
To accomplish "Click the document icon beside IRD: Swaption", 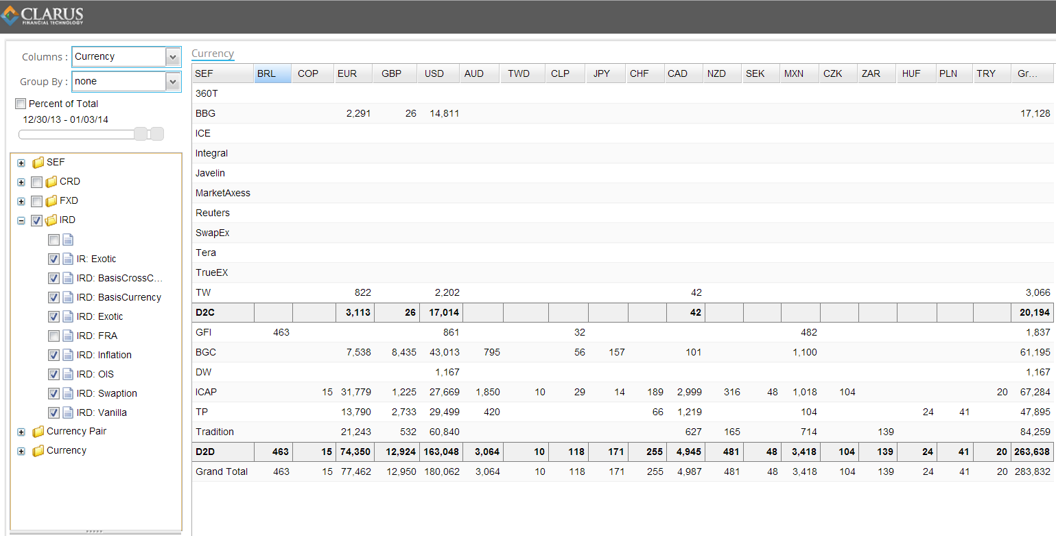I will 67,393.
